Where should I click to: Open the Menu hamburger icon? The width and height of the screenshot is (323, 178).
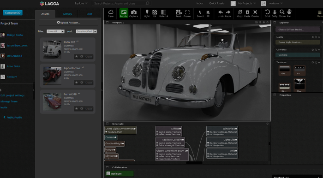320,13
